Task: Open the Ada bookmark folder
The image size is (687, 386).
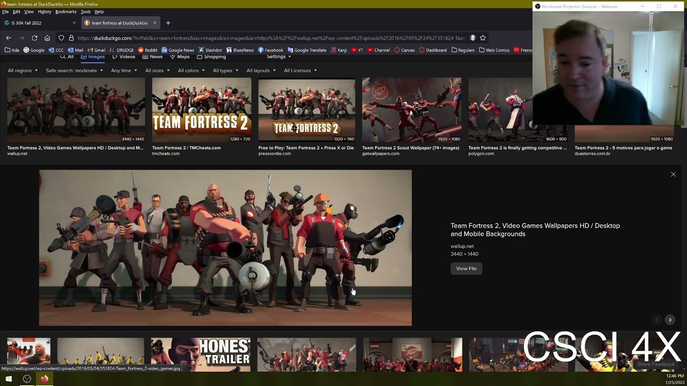Action: coord(12,50)
